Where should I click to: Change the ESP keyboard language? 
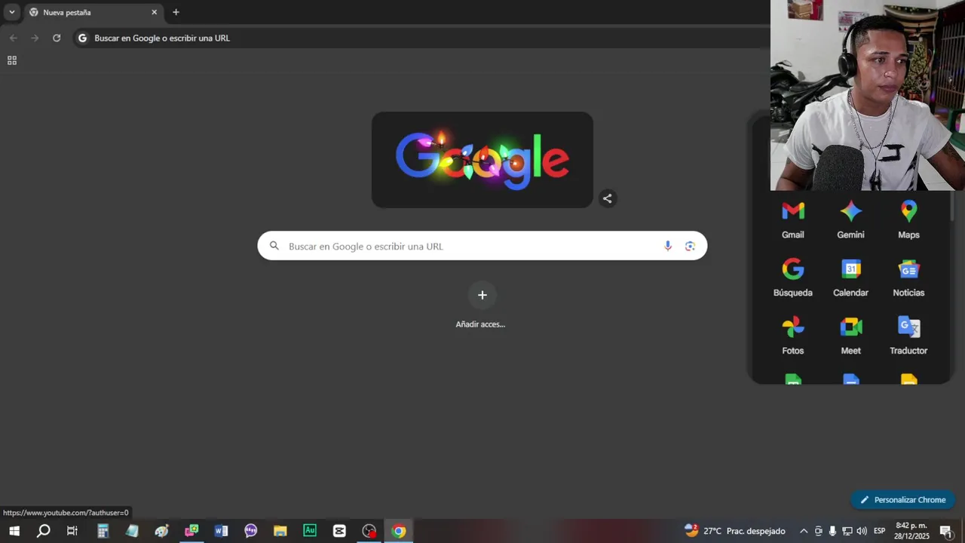[879, 531]
